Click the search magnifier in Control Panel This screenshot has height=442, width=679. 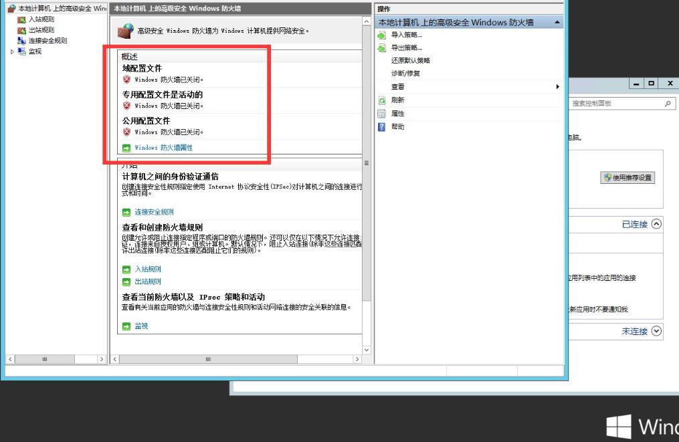pyautogui.click(x=668, y=104)
